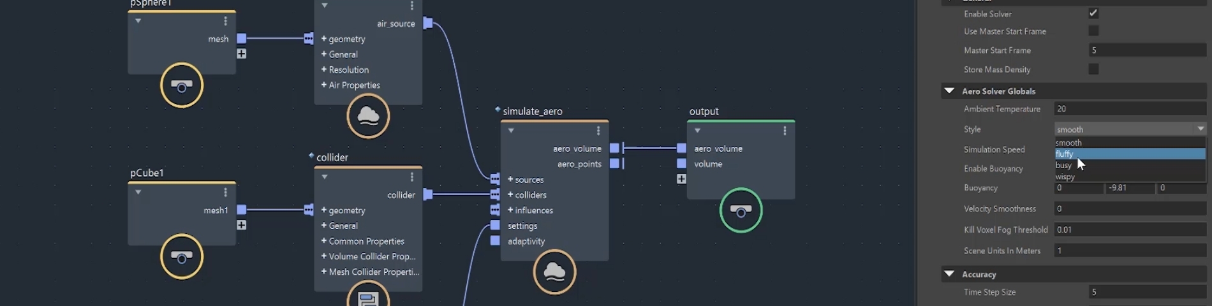The image size is (1212, 306).
Task: Open simulate_aero node options menu dots
Action: [x=598, y=131]
